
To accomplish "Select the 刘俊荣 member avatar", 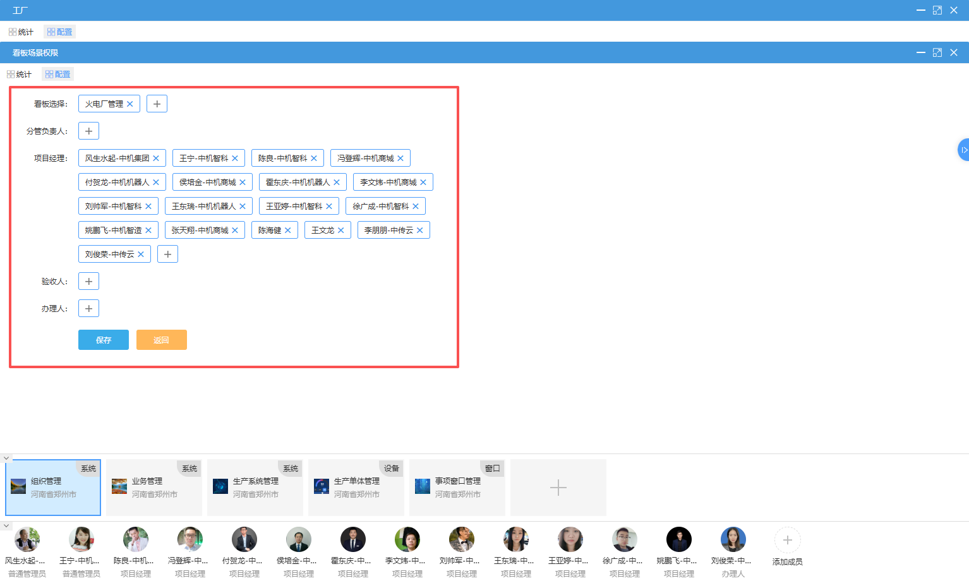I will (x=733, y=540).
